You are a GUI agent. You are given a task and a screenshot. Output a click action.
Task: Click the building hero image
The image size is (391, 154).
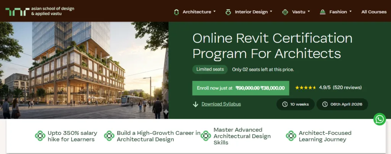pyautogui.click(x=84, y=70)
